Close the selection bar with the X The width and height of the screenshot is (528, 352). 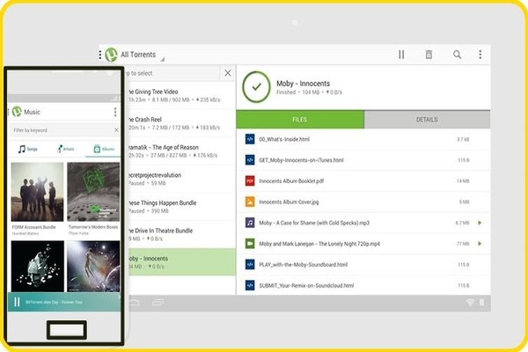click(228, 73)
